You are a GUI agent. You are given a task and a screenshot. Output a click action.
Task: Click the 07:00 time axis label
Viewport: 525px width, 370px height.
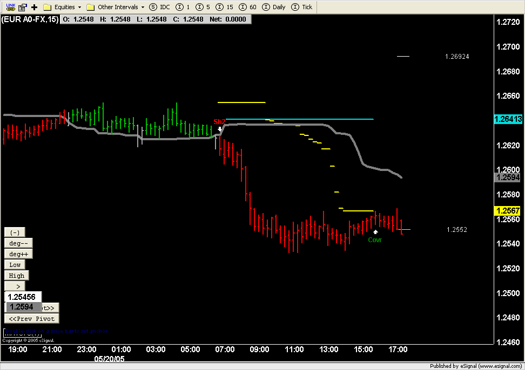pyautogui.click(x=225, y=350)
